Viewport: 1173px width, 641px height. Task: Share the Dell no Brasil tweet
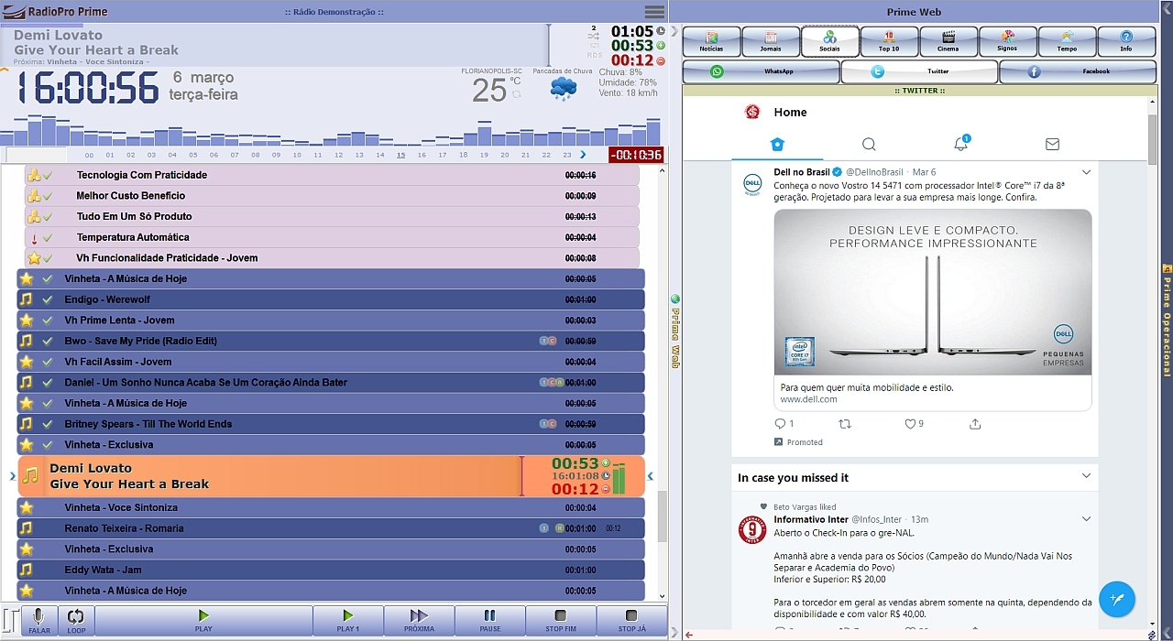point(975,424)
